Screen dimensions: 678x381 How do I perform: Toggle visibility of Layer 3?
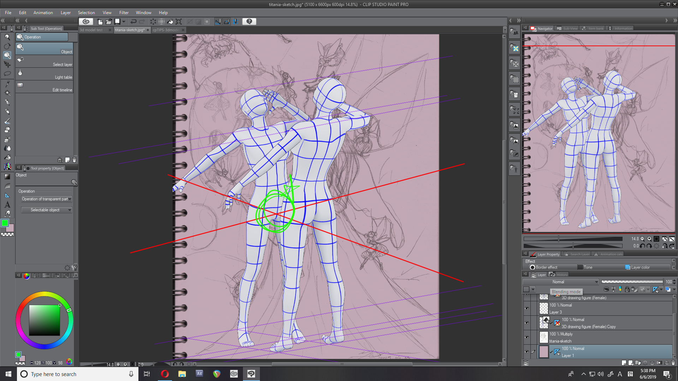click(x=527, y=308)
